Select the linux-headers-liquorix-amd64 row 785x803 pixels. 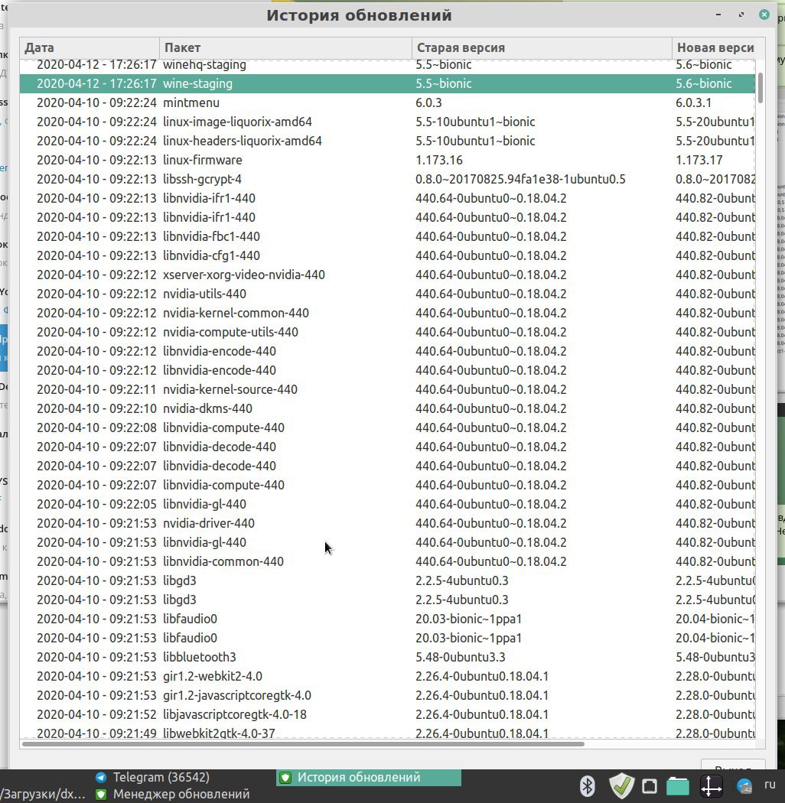387,141
